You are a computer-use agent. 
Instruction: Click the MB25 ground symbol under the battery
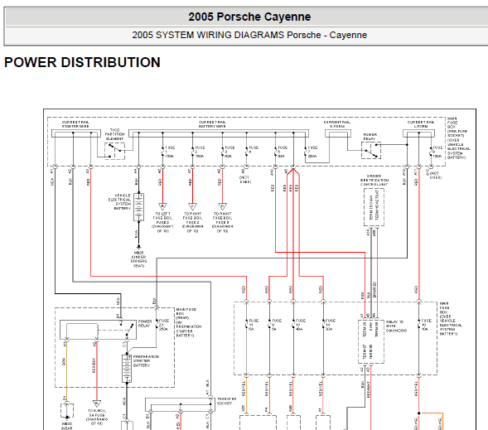[139, 247]
